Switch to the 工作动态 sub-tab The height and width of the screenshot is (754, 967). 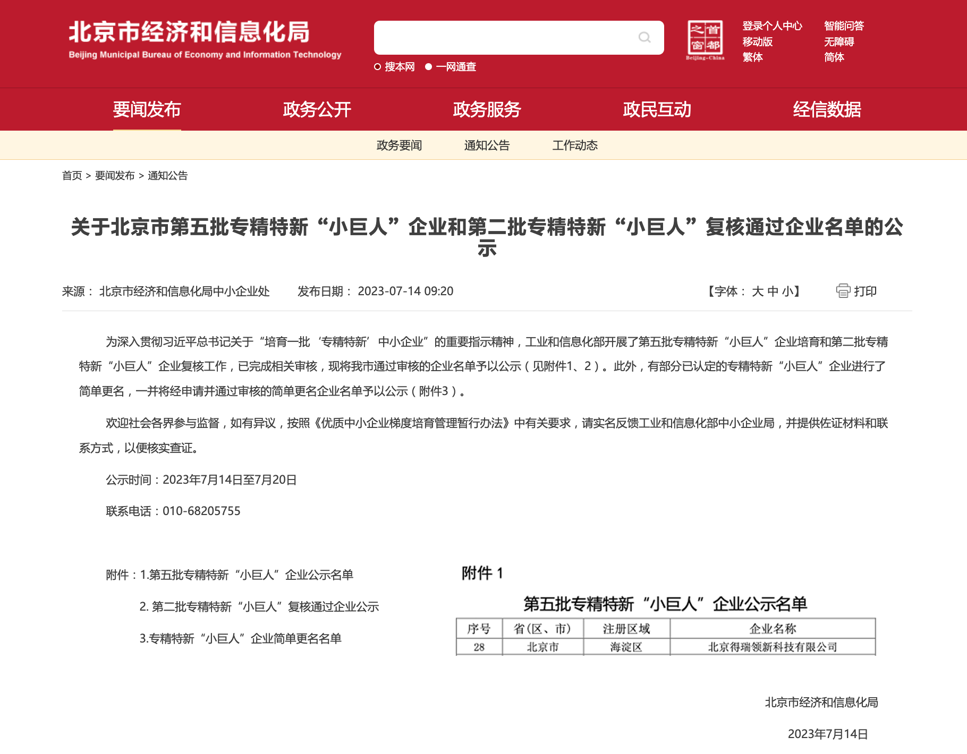point(575,145)
